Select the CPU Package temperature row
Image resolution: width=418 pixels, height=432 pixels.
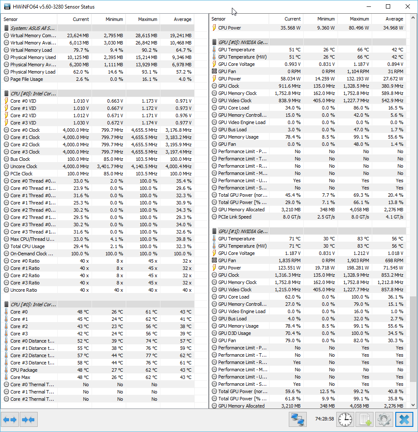coord(24,370)
